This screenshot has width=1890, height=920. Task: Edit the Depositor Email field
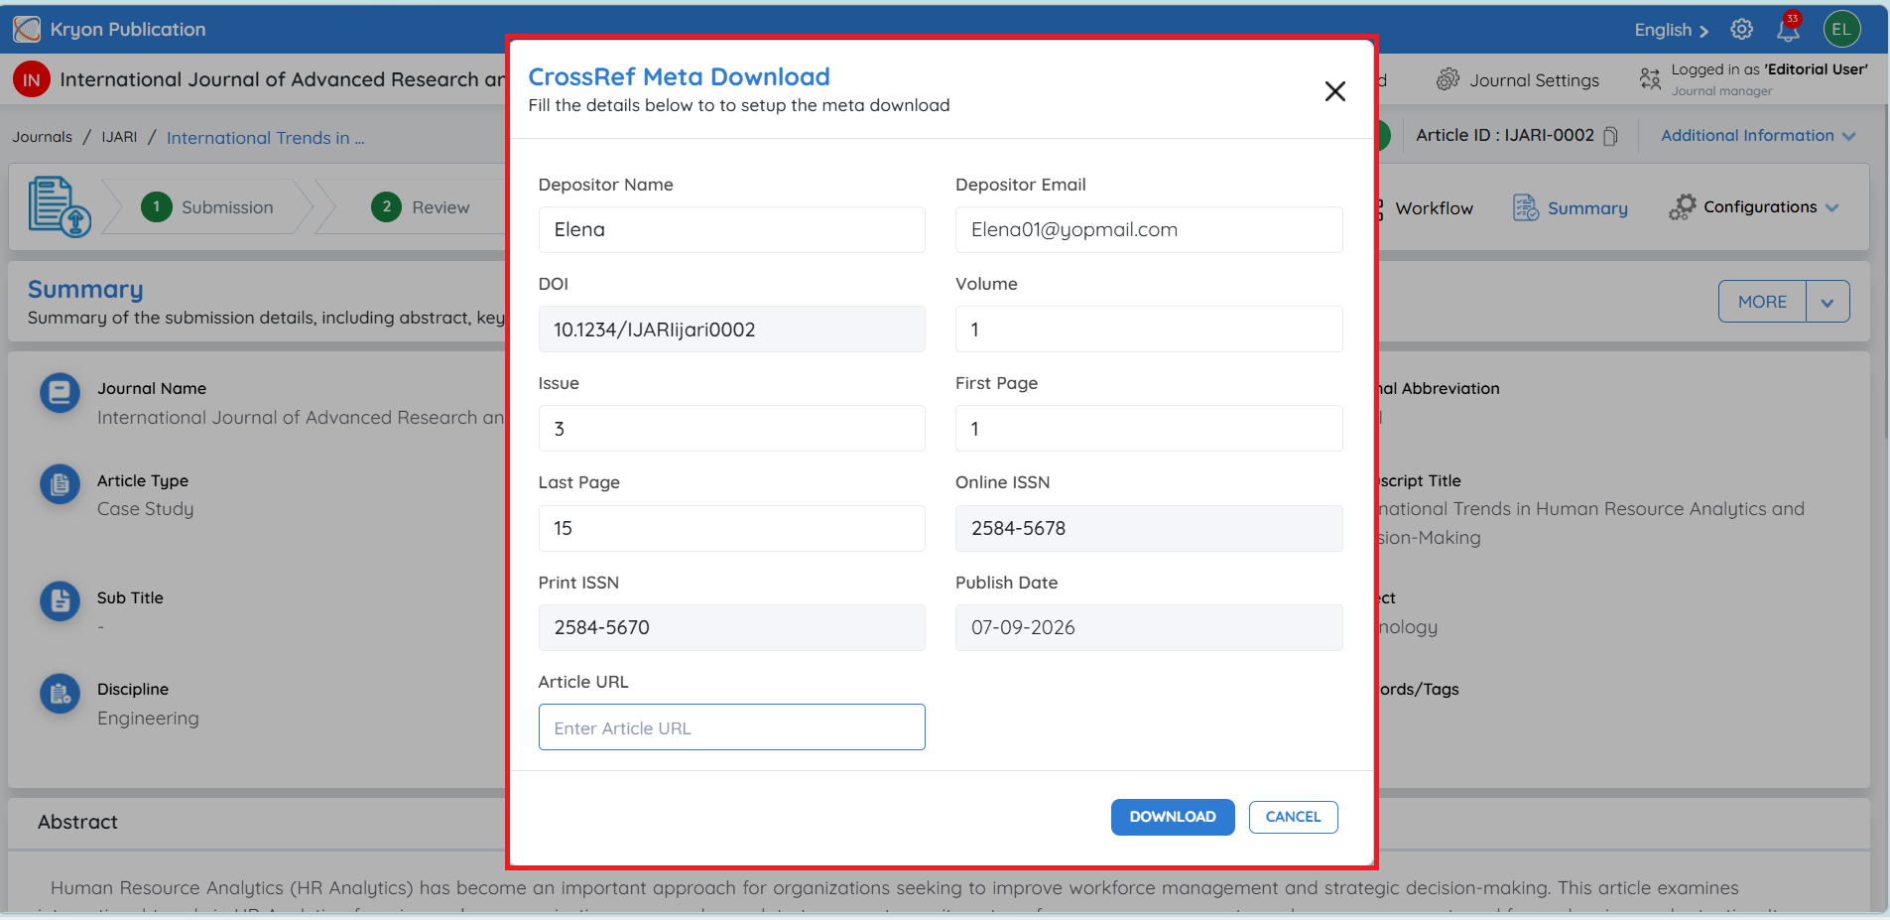click(x=1149, y=229)
